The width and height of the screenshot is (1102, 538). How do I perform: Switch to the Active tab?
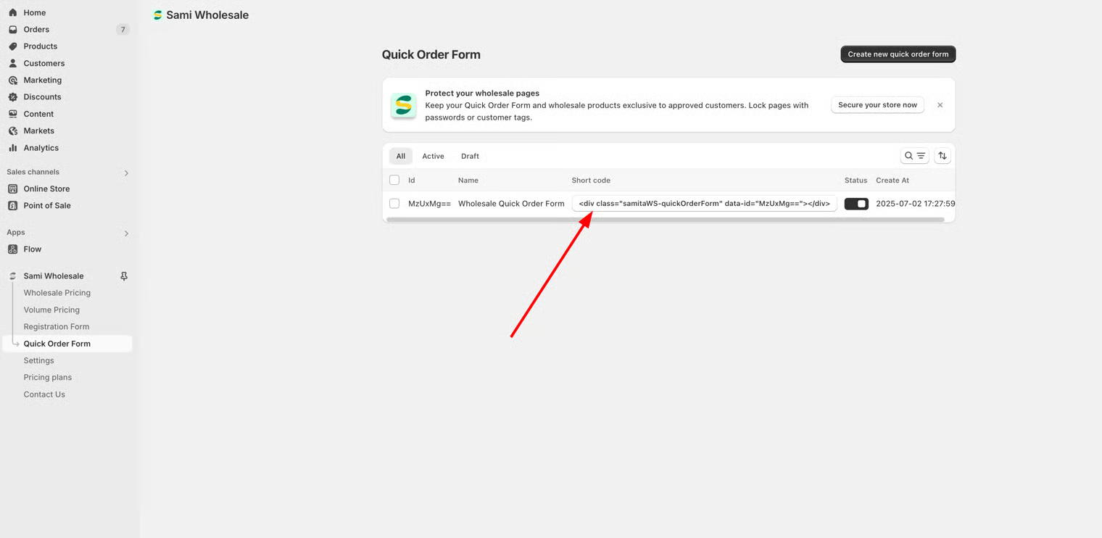click(x=433, y=156)
